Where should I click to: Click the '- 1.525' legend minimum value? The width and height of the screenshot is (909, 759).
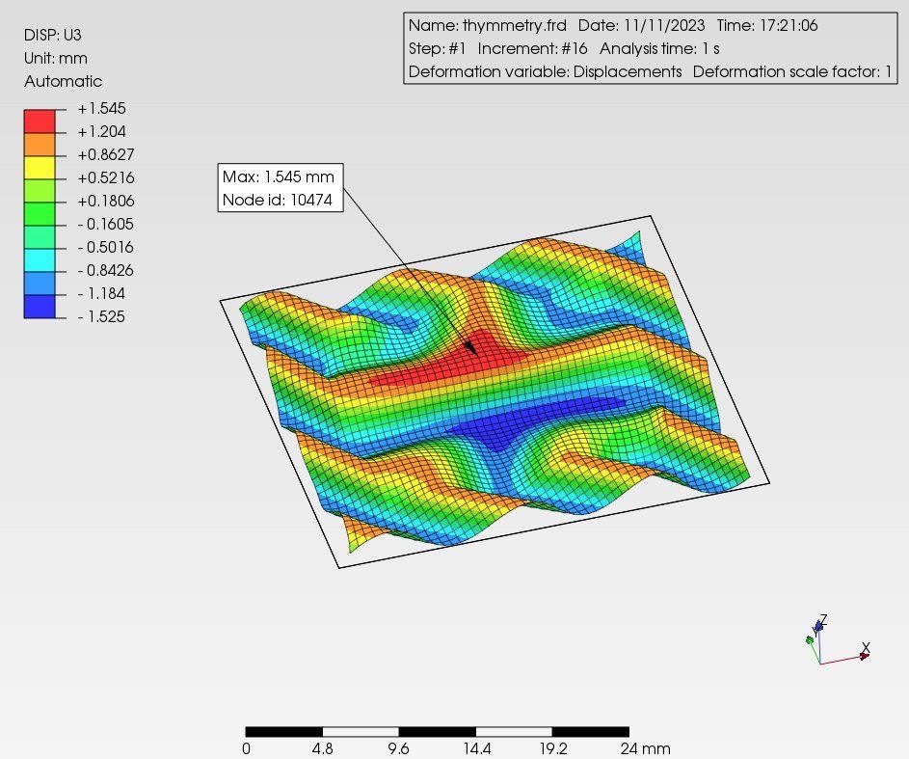[x=101, y=316]
